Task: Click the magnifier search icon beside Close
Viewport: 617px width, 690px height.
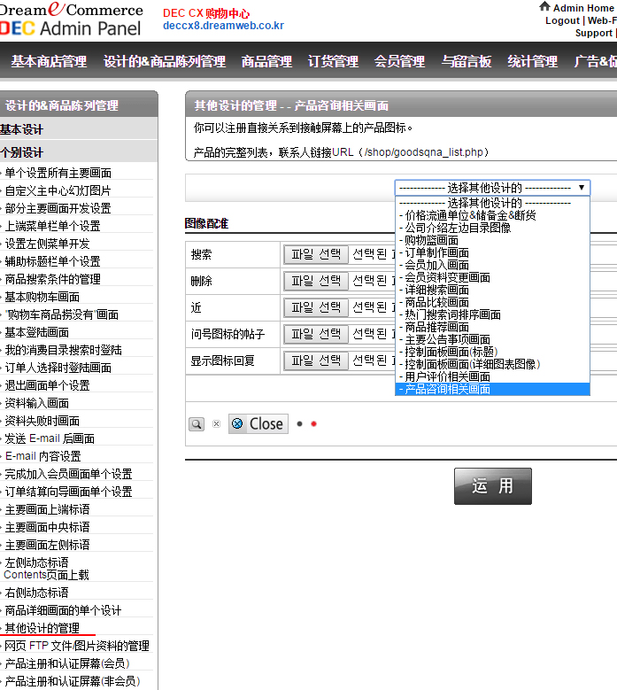Action: coord(196,424)
